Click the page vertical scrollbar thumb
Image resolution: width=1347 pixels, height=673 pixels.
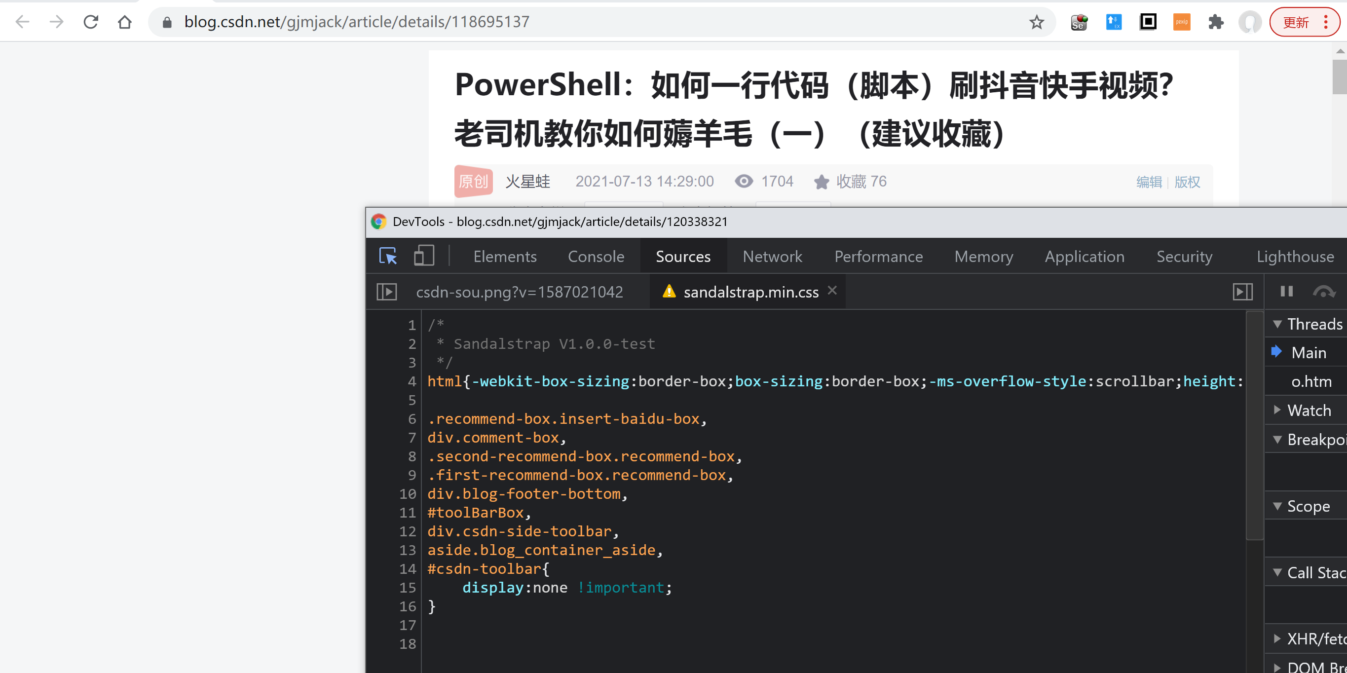(1340, 77)
